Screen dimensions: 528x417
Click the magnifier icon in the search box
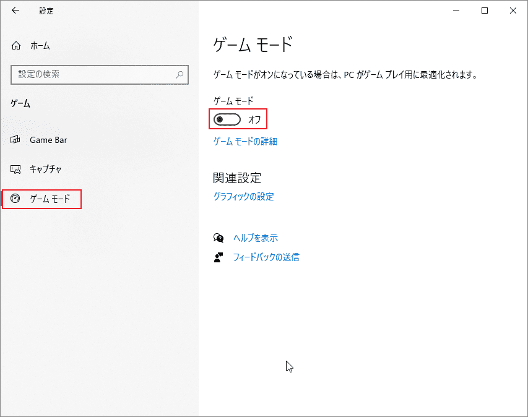tap(179, 74)
